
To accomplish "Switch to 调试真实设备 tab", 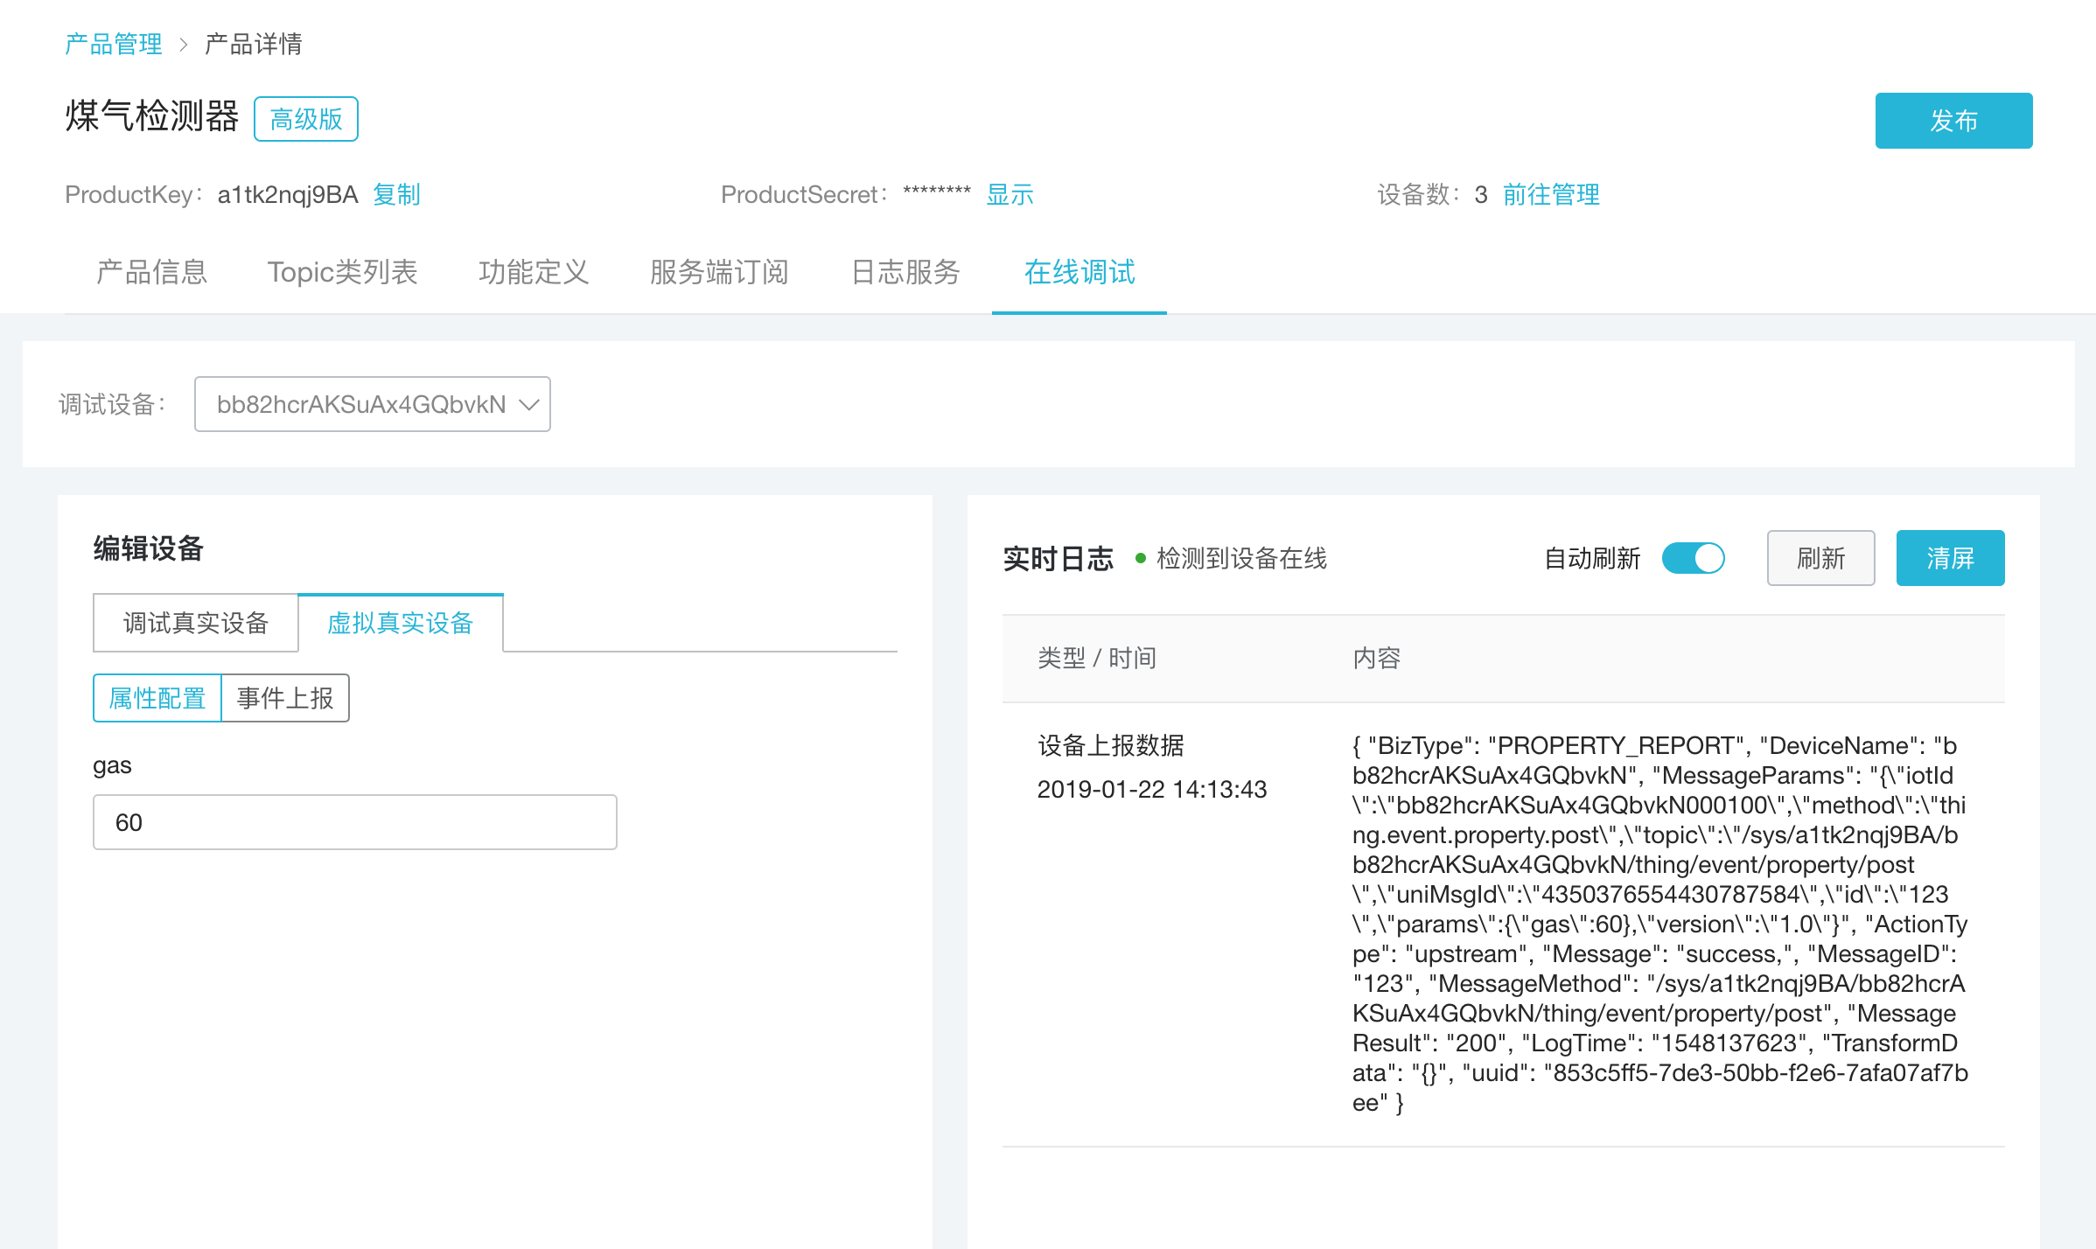I will coord(196,623).
